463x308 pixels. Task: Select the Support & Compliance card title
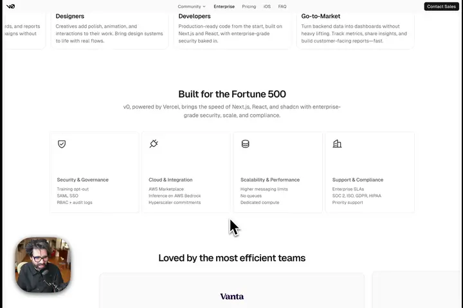click(358, 180)
